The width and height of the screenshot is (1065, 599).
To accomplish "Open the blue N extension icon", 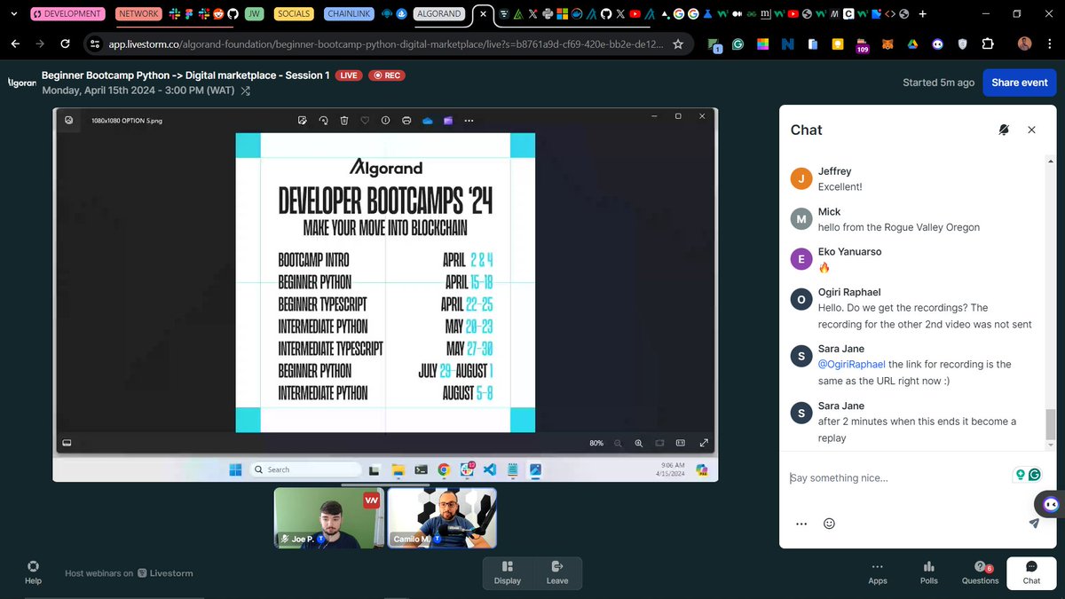I will click(787, 44).
